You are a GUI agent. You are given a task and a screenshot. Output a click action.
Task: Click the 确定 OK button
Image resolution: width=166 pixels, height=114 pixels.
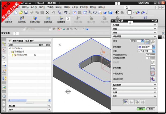(141, 109)
